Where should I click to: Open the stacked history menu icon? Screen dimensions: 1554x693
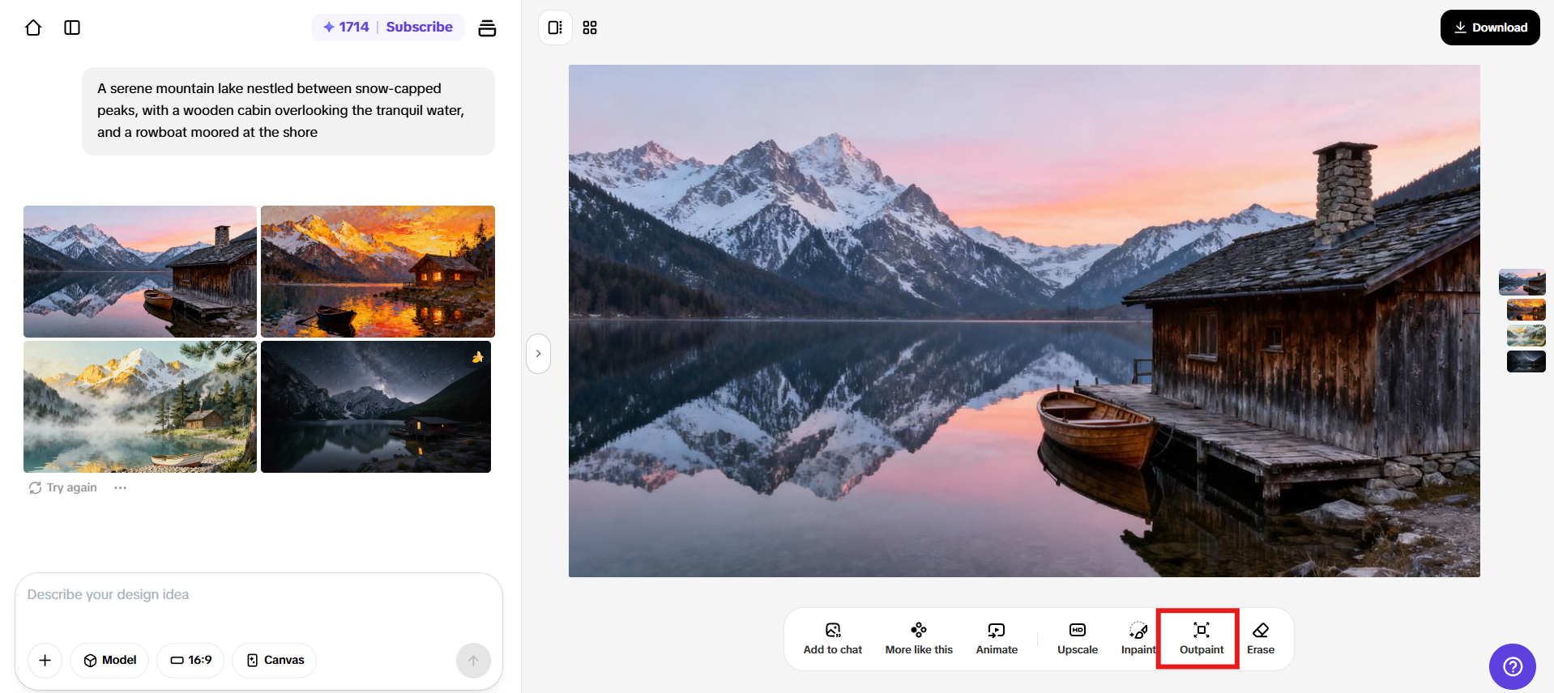(487, 28)
